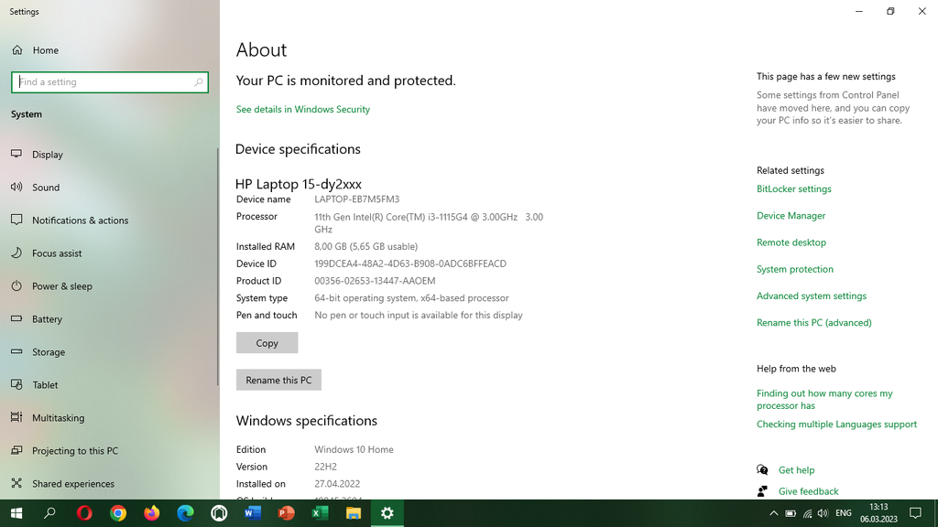Select the Battery icon in sidebar
This screenshot has width=938, height=527.
pos(16,318)
